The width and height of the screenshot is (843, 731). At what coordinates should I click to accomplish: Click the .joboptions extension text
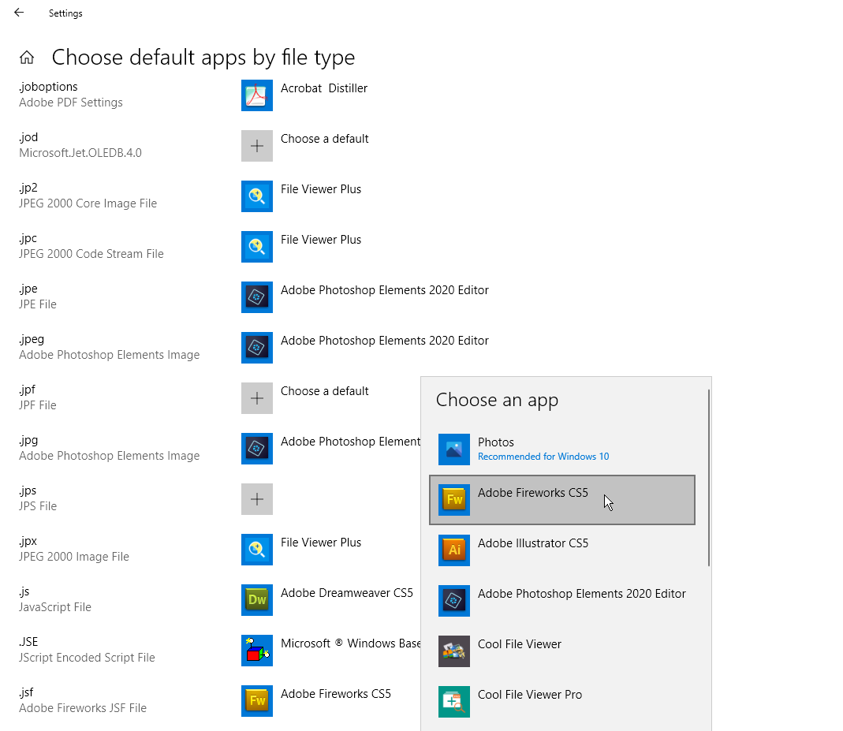(x=48, y=87)
